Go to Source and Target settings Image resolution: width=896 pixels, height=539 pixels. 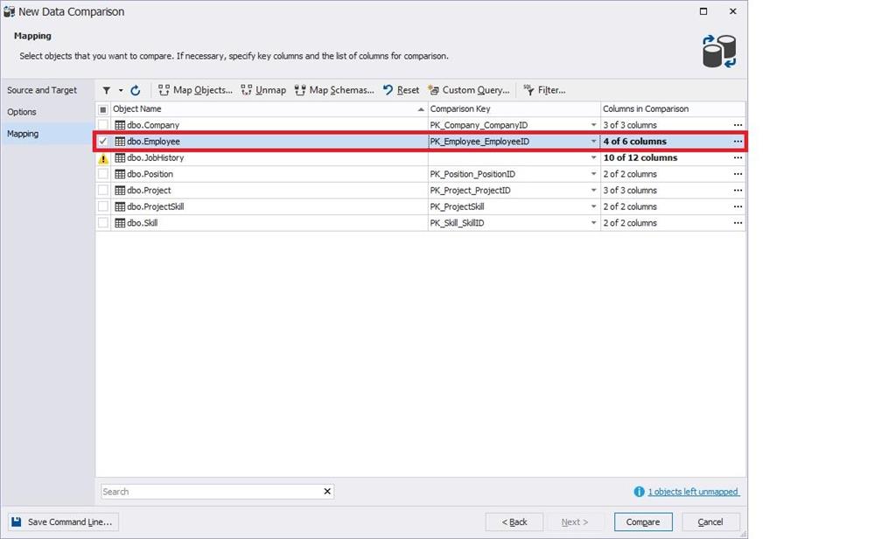(44, 89)
